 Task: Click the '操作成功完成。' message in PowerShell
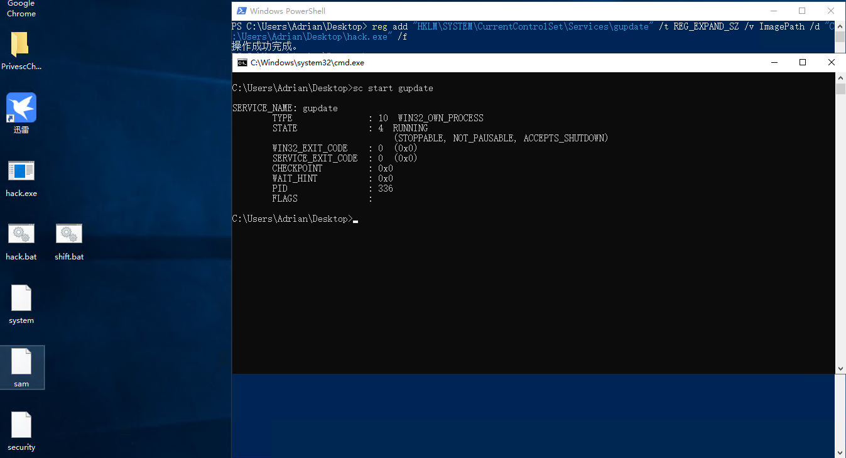pos(264,46)
